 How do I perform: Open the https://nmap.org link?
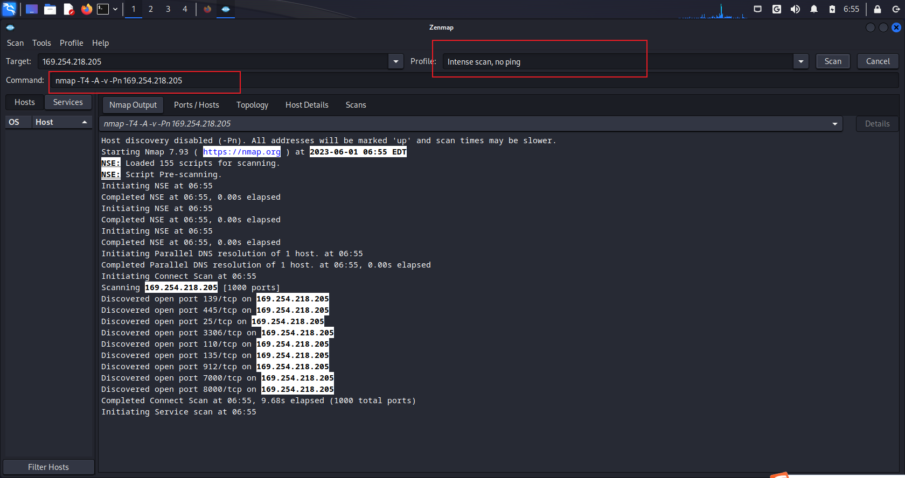click(x=242, y=152)
